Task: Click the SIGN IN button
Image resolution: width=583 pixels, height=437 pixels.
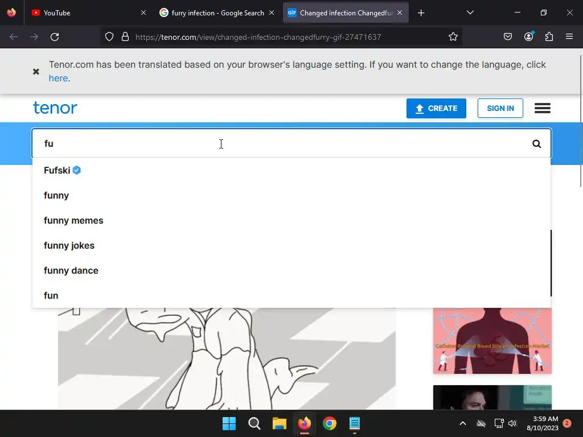Action: tap(500, 108)
